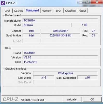The image size is (103, 104).
Task: Close the CPU-Z window
Action: click(97, 2)
